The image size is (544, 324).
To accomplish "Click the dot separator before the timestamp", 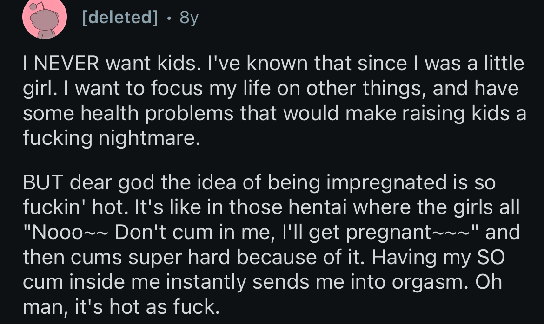I will pyautogui.click(x=169, y=19).
